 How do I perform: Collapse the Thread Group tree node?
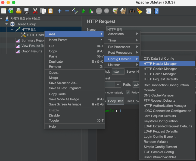click(x=7, y=24)
